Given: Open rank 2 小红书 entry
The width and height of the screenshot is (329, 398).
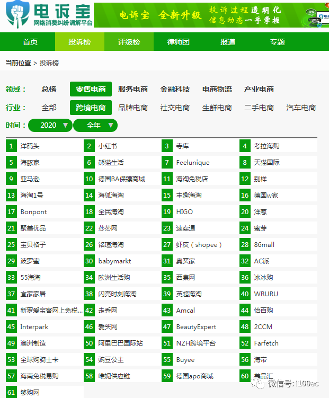Looking at the screenshot, I should pos(122,146).
